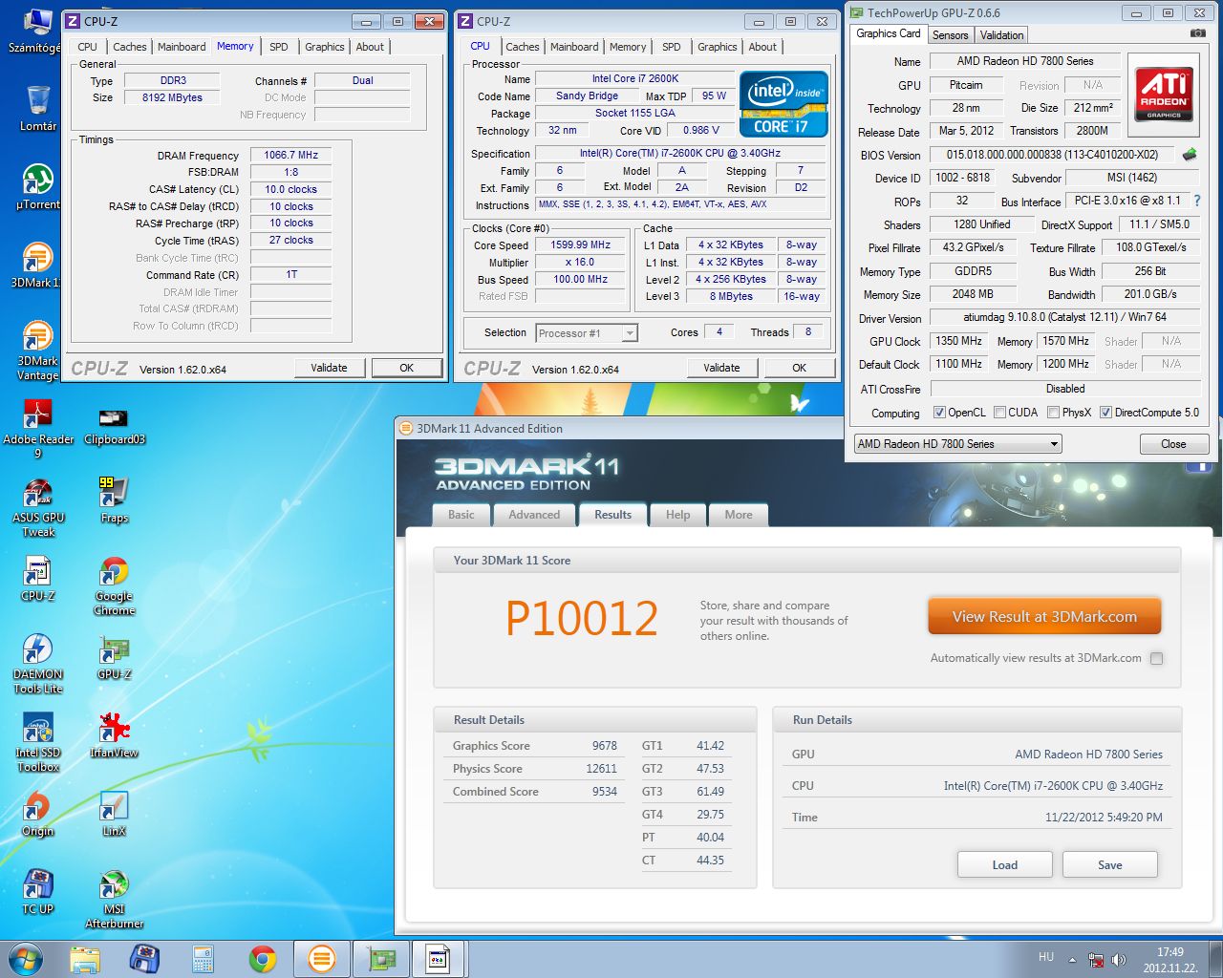Launch the Google Chrome desktop shortcut
The image size is (1223, 978).
coord(115,586)
